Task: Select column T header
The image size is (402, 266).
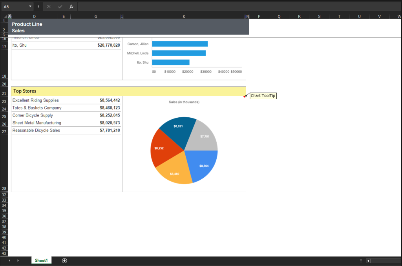Action: [339, 16]
